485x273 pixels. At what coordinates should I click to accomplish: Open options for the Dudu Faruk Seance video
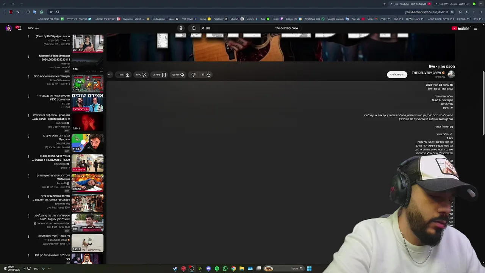coord(28,116)
